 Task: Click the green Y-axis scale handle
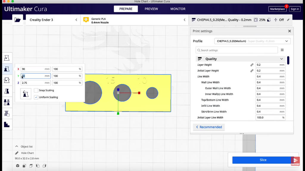point(118,114)
